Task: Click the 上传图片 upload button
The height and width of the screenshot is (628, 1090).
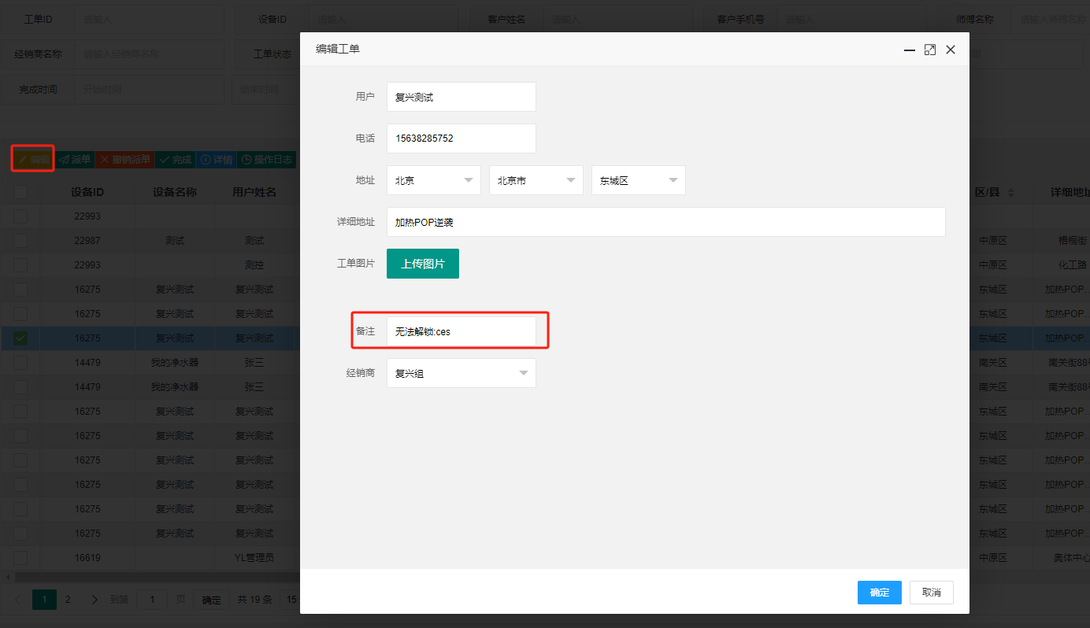Action: (423, 264)
